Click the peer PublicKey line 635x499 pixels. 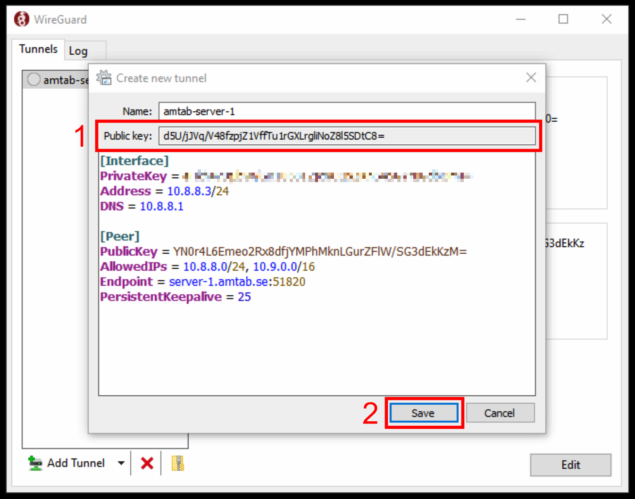283,251
